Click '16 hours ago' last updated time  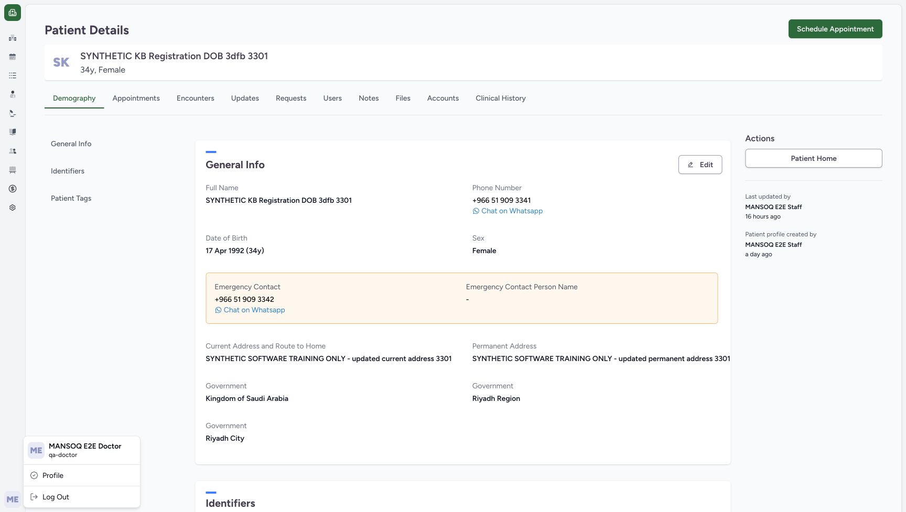763,216
